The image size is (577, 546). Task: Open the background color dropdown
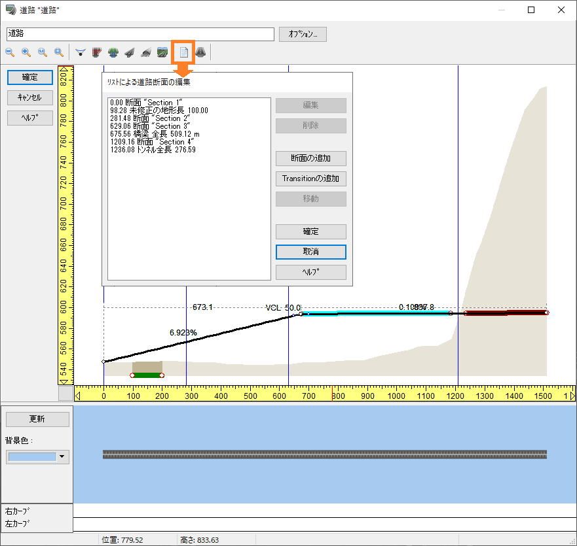63,457
